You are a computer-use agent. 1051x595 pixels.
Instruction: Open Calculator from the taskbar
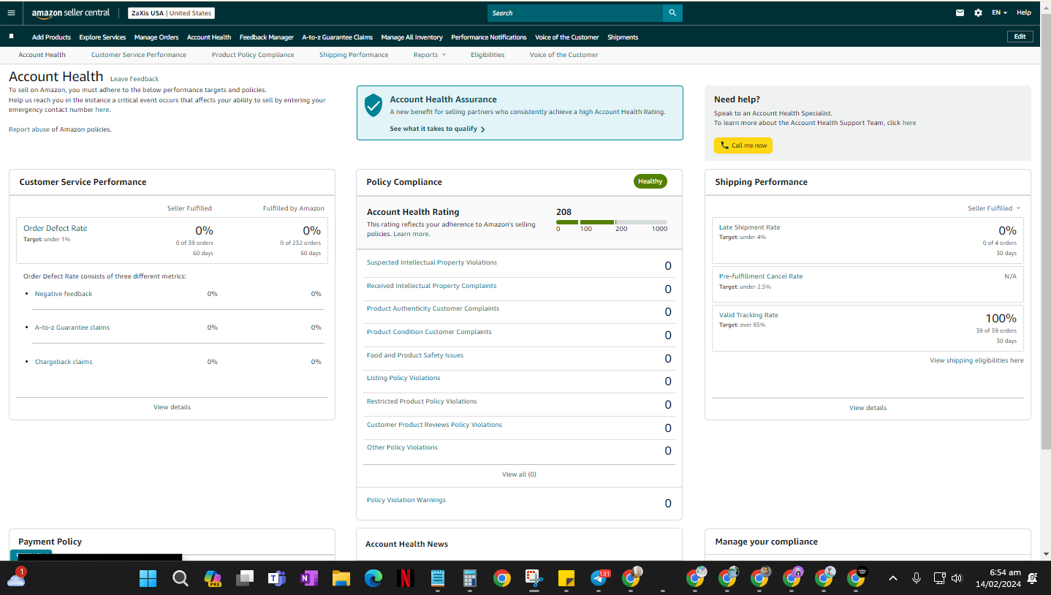469,579
